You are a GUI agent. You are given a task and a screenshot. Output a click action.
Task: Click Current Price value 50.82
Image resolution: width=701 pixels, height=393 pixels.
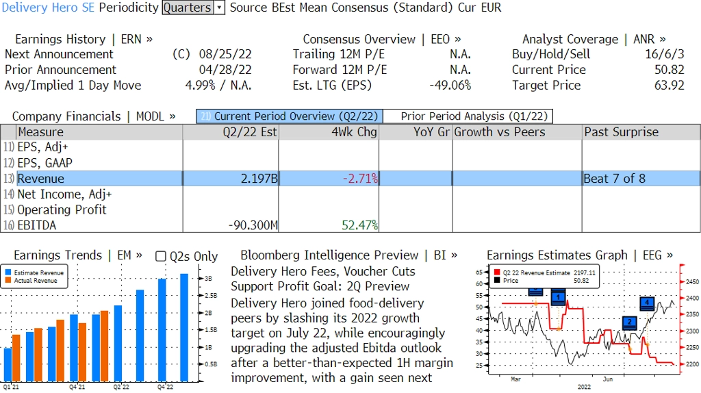point(670,70)
